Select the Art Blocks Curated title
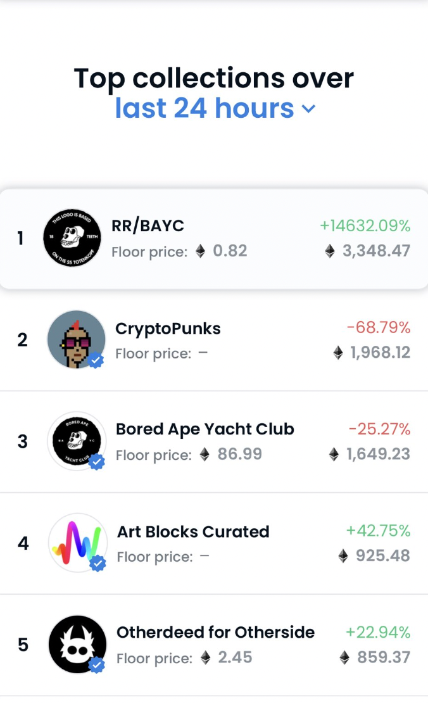The height and width of the screenshot is (703, 428). coord(193,532)
